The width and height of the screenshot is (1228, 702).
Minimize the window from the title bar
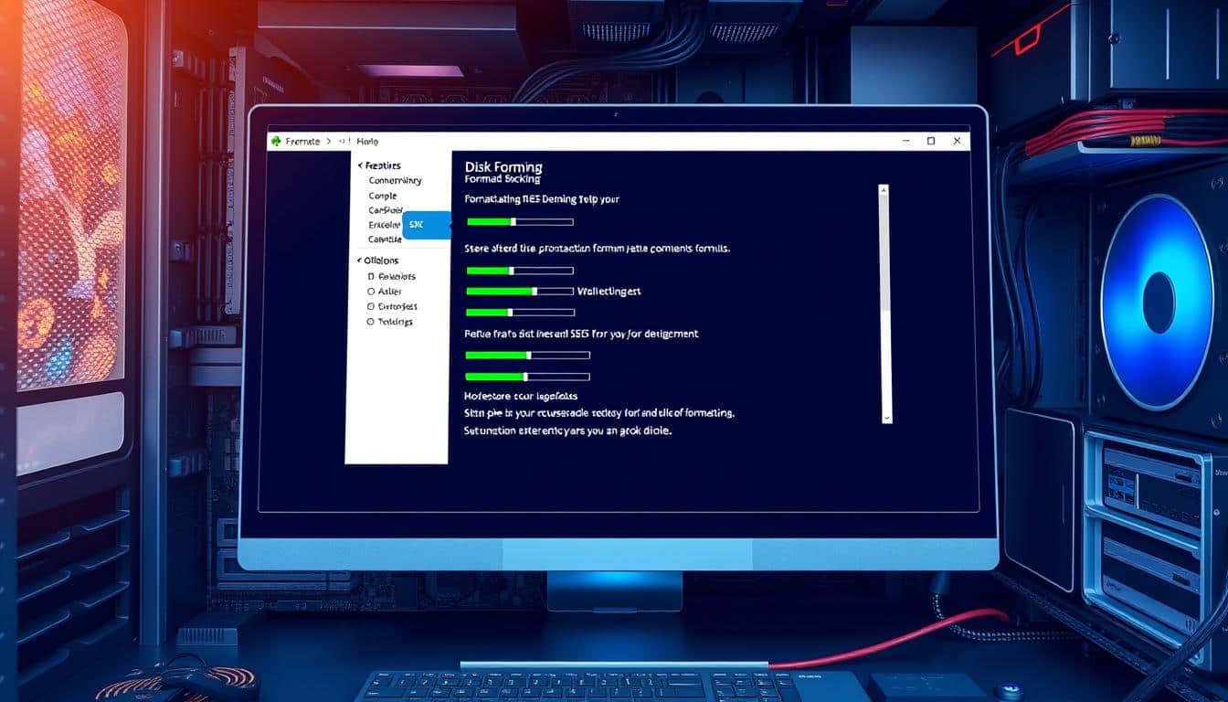pos(905,141)
